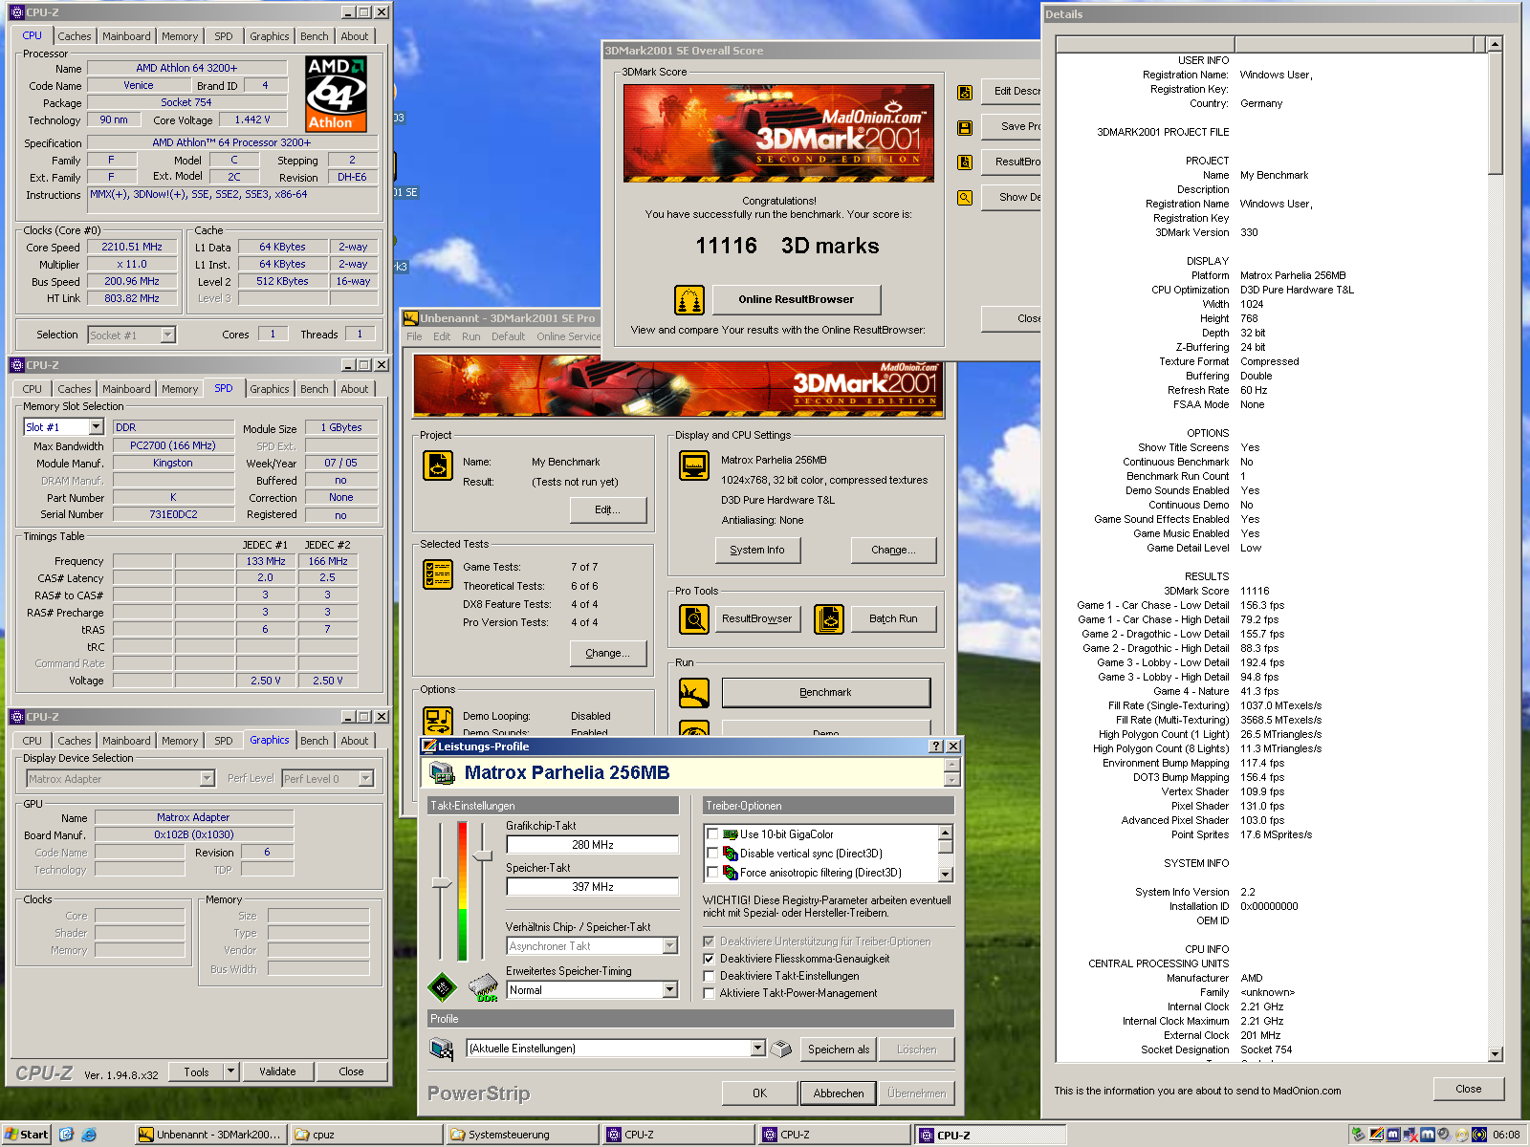Click the Online ResultBrowser button
The width and height of the screenshot is (1530, 1147).
point(797,300)
